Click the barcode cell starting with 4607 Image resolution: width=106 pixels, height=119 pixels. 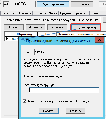tap(15, 39)
